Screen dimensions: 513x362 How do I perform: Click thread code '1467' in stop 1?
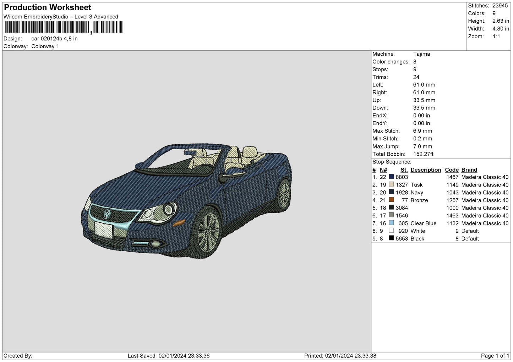click(x=452, y=177)
